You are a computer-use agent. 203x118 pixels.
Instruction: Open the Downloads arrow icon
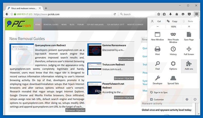click(170, 14)
